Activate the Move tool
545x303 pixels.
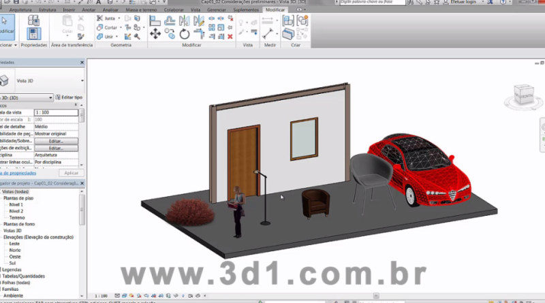coord(155,34)
